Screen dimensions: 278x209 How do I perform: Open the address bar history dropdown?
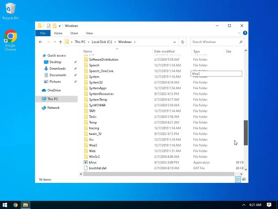175,42
